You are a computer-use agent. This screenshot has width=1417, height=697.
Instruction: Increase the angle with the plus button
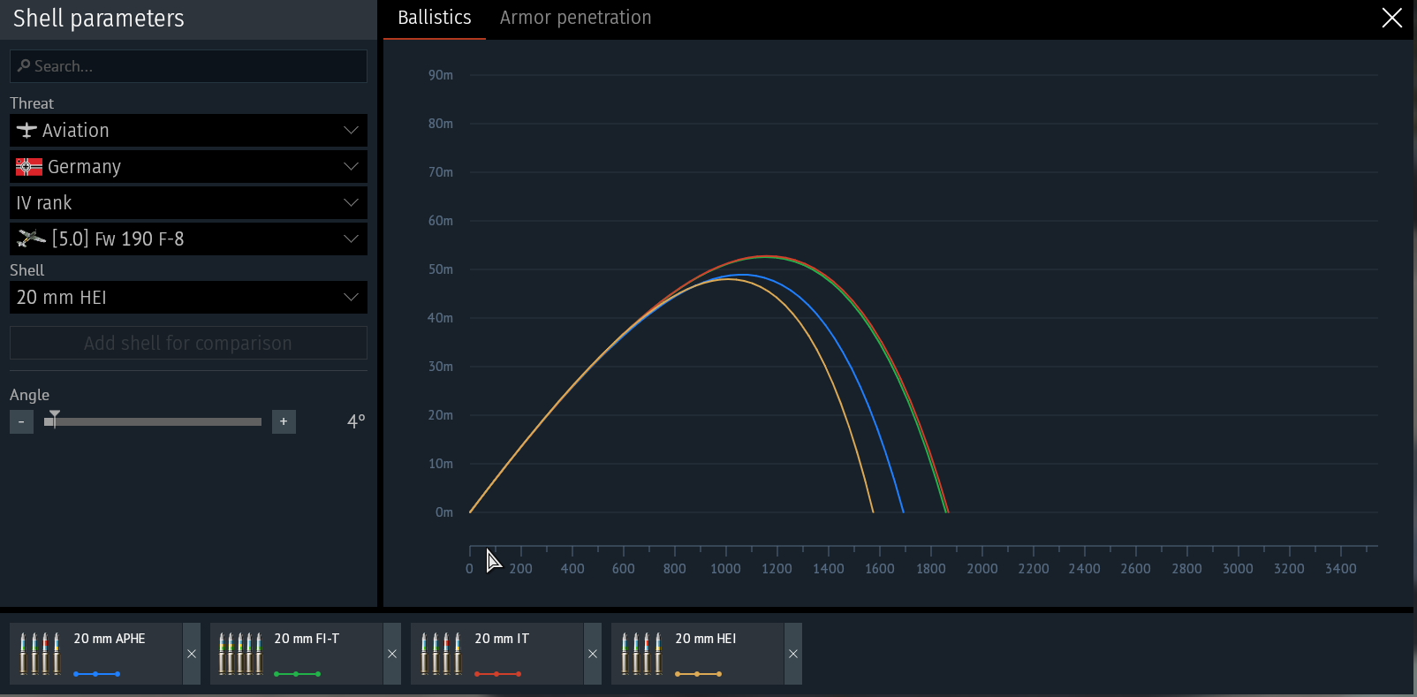284,422
